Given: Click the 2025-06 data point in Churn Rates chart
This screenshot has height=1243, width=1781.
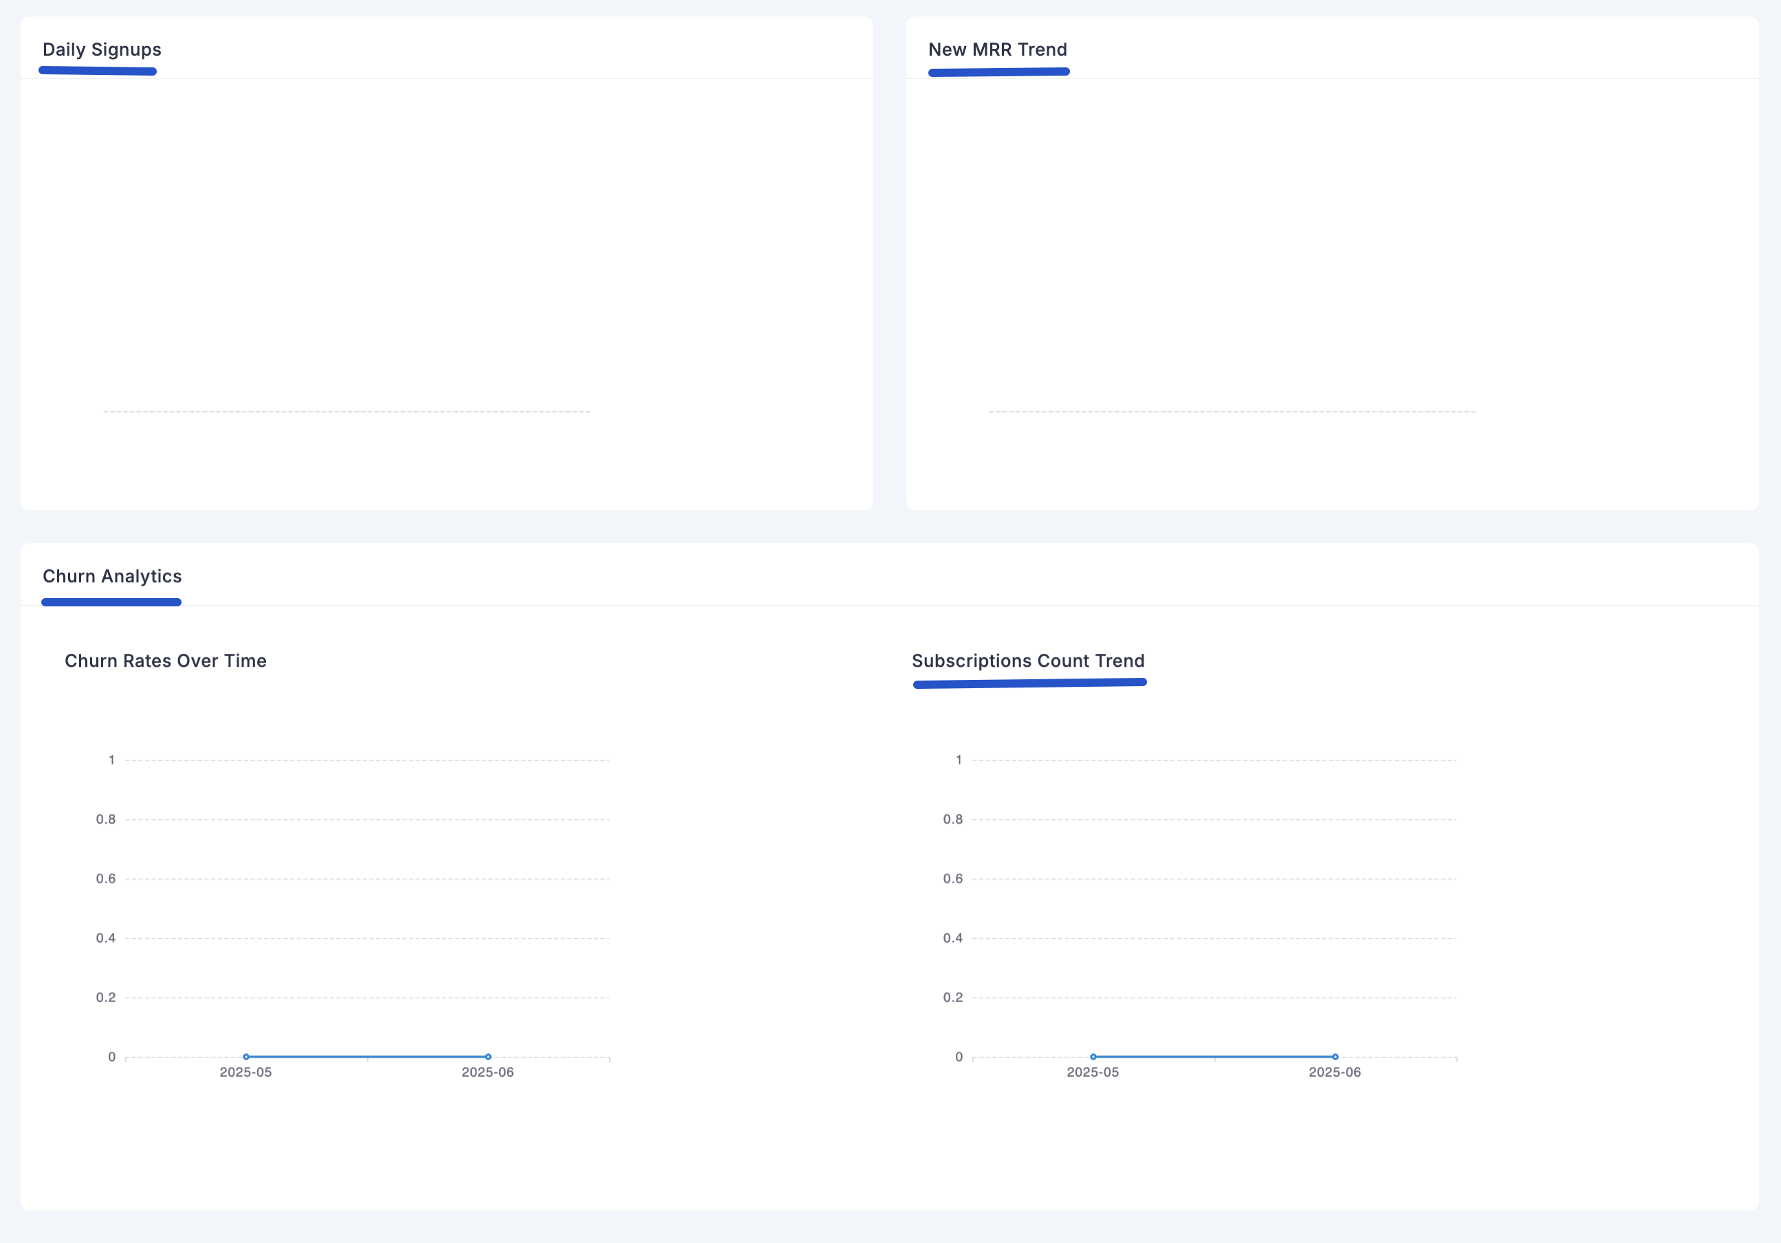Looking at the screenshot, I should [488, 1057].
